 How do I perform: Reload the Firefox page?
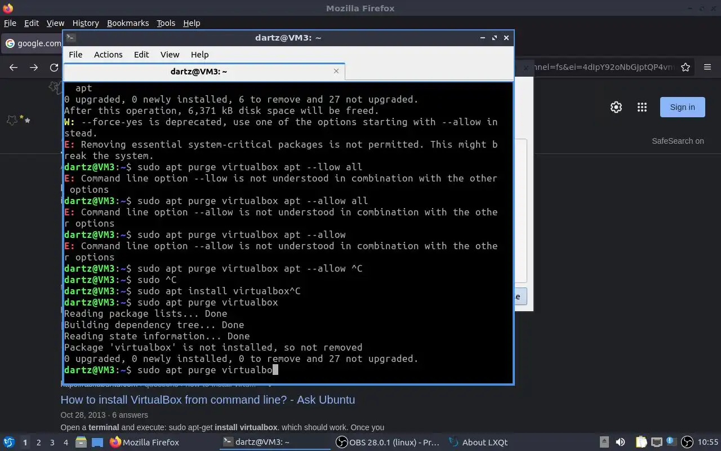coord(54,67)
